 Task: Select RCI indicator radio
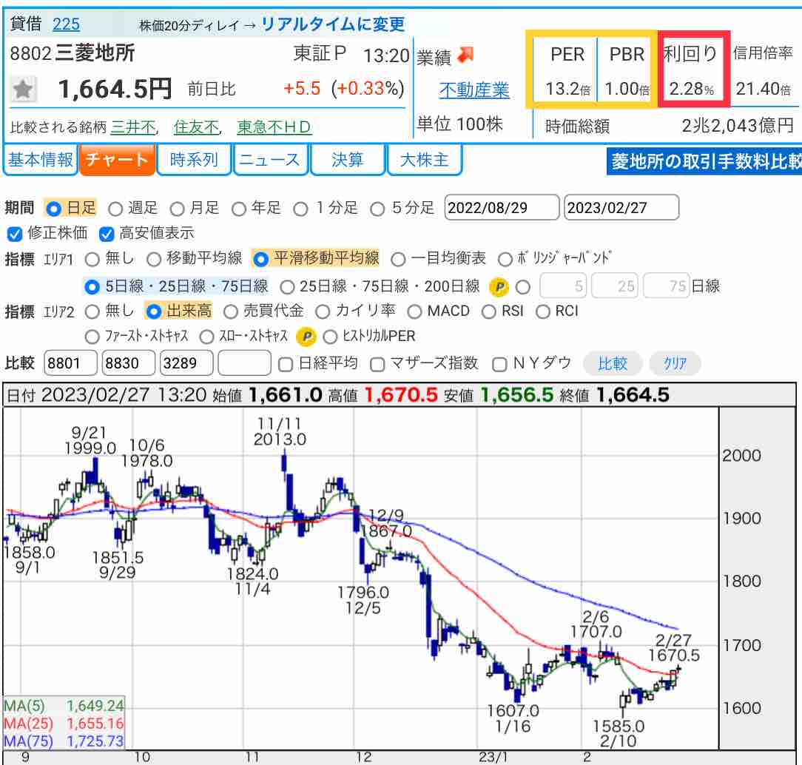click(542, 312)
